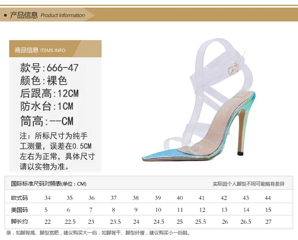Viewport: 298px width, 240px height.
Task: Click the 实际因个人脚型不同可能略有差异 notice
Action: click(x=249, y=184)
